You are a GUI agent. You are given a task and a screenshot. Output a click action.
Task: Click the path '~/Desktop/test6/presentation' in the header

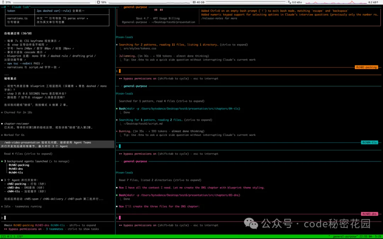coord(173,22)
